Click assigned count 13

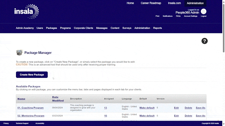tap(105, 108)
